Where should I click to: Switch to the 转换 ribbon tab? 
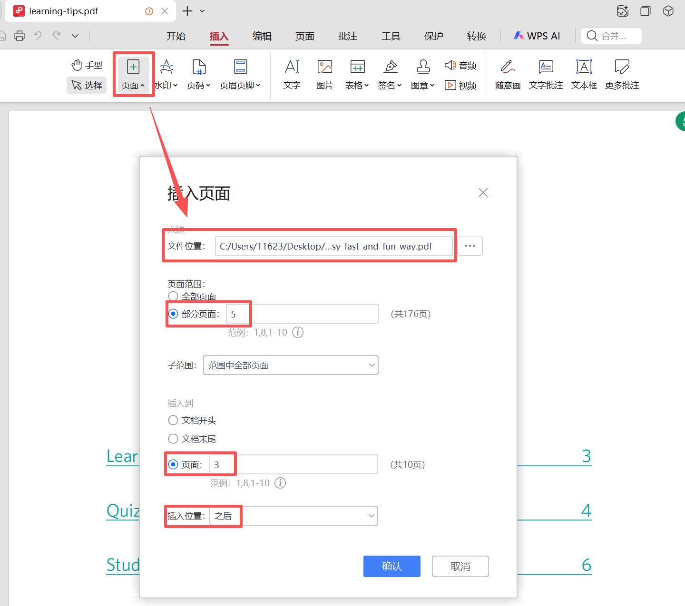pos(476,36)
